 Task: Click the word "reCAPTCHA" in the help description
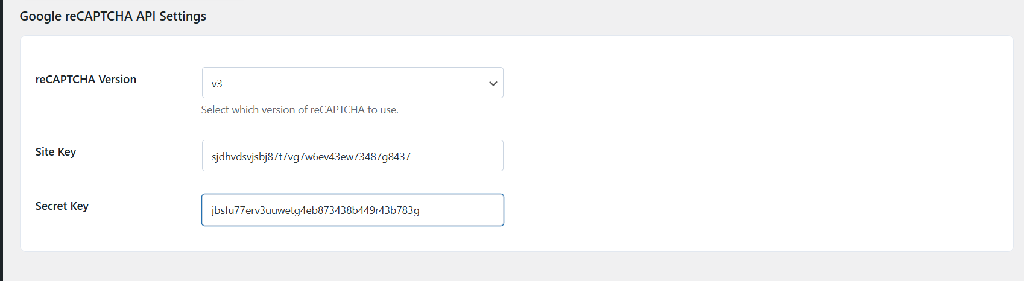point(337,110)
